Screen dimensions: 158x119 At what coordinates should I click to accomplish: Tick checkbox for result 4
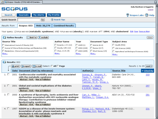8,109
